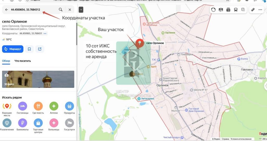Expand the coordinates options three-dot menu
The height and width of the screenshot is (141, 267).
[45, 34]
